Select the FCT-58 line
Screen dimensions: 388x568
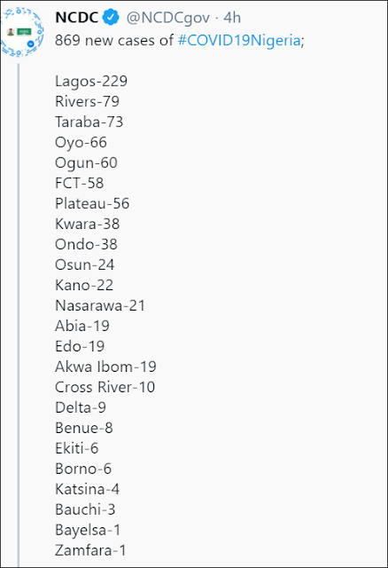(79, 183)
